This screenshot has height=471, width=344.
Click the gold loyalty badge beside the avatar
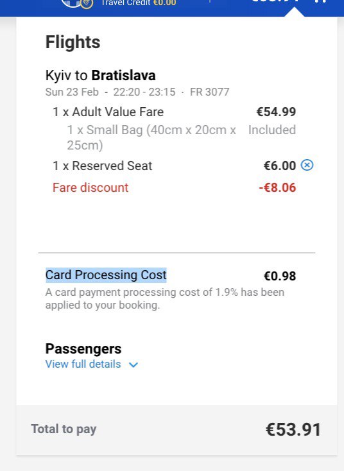point(87,4)
